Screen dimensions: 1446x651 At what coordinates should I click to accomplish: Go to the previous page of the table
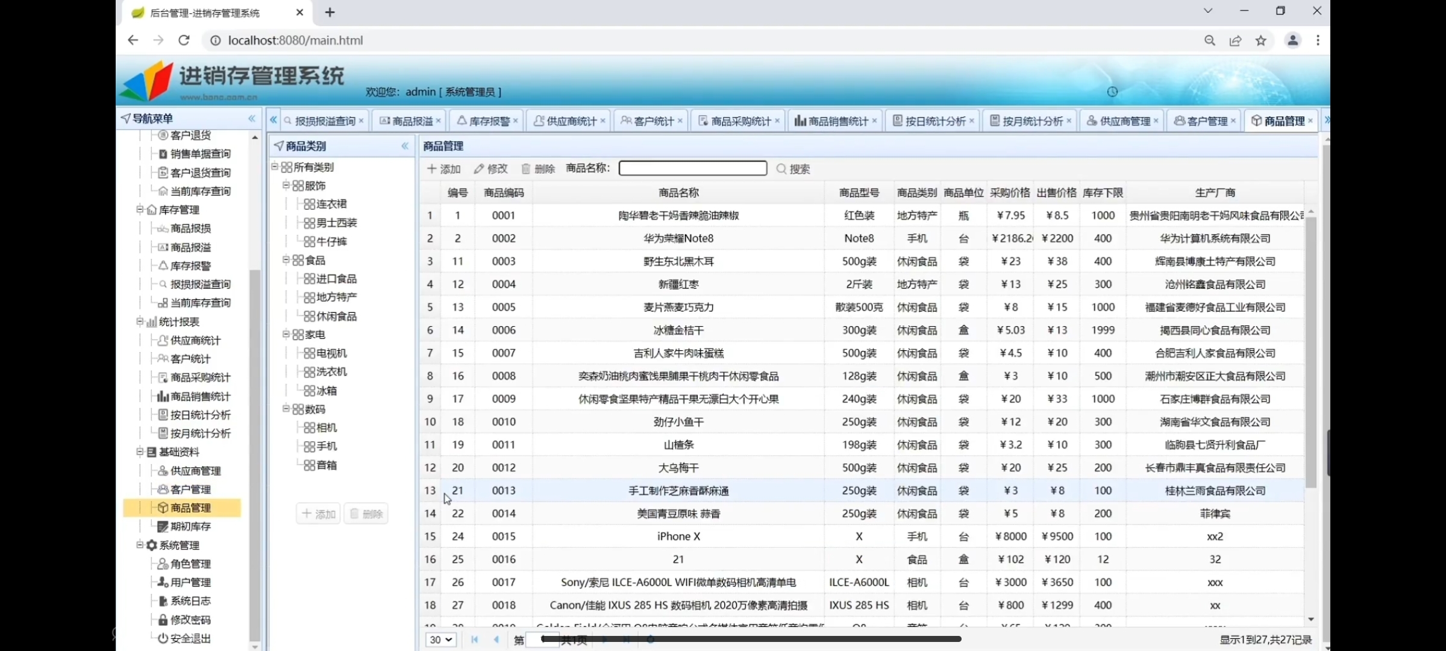pyautogui.click(x=496, y=640)
